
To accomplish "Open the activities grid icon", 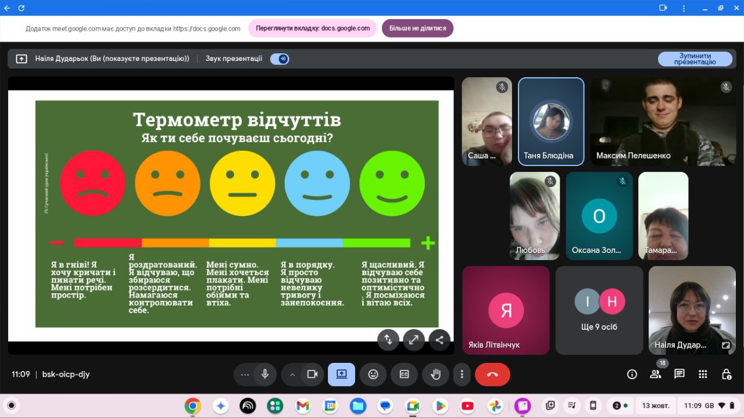I will 703,374.
